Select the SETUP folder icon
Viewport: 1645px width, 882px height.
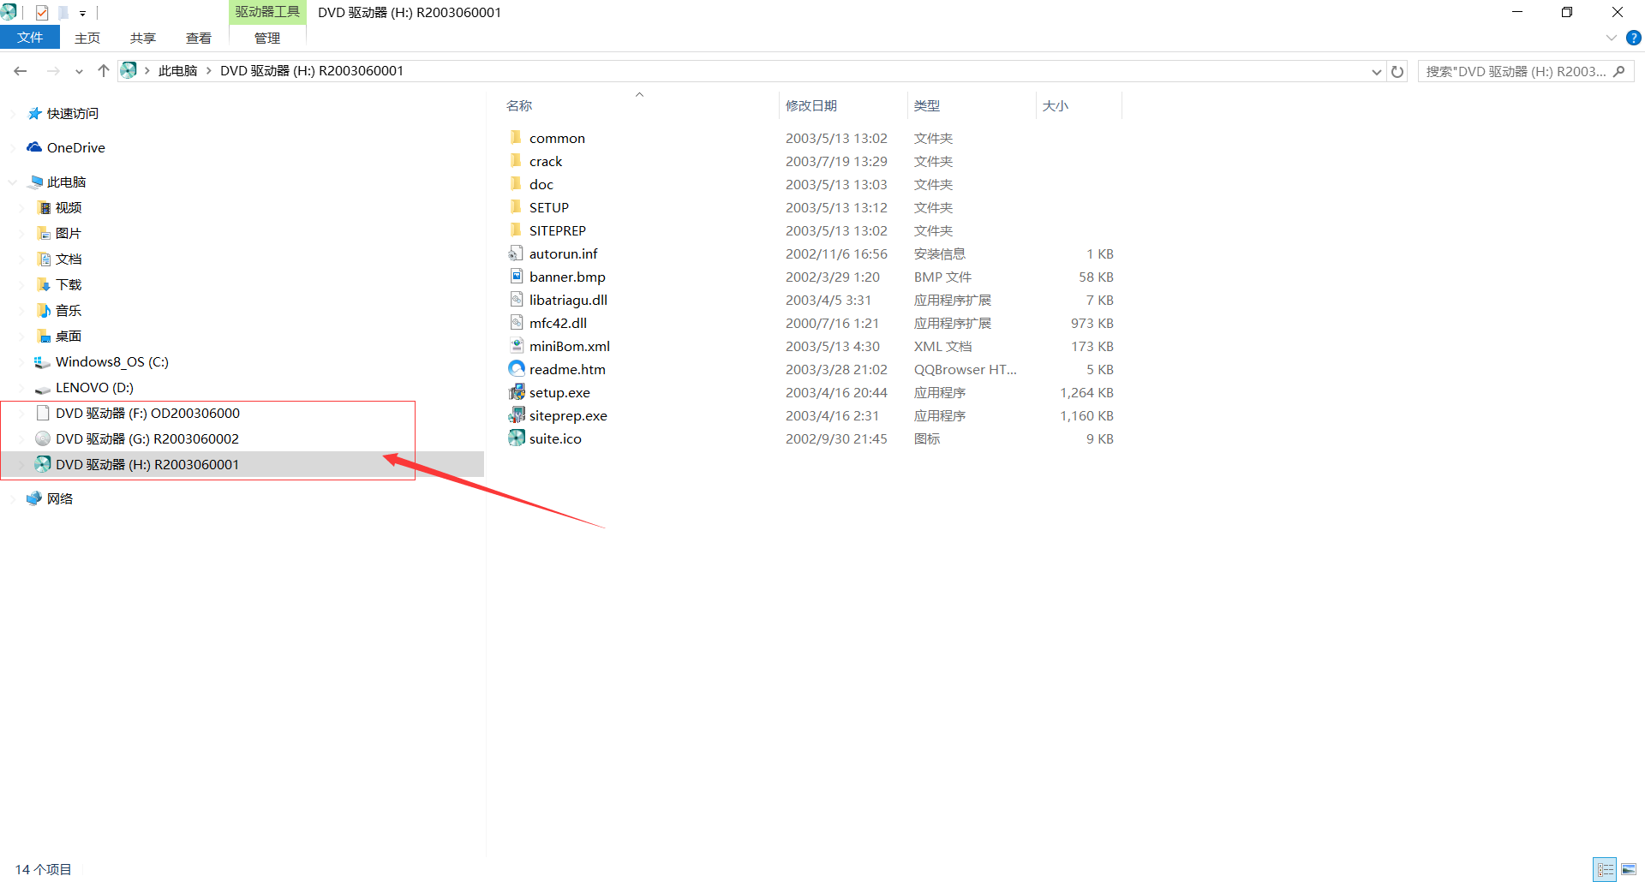516,207
